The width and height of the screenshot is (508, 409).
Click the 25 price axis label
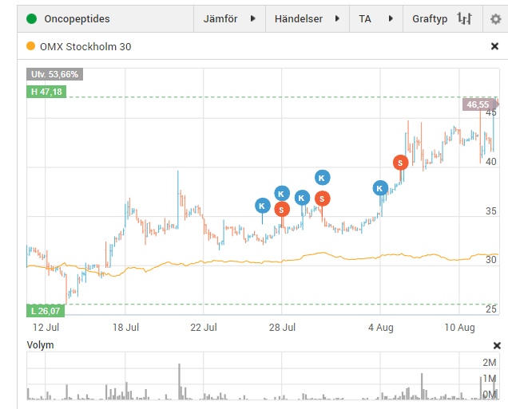(x=491, y=309)
